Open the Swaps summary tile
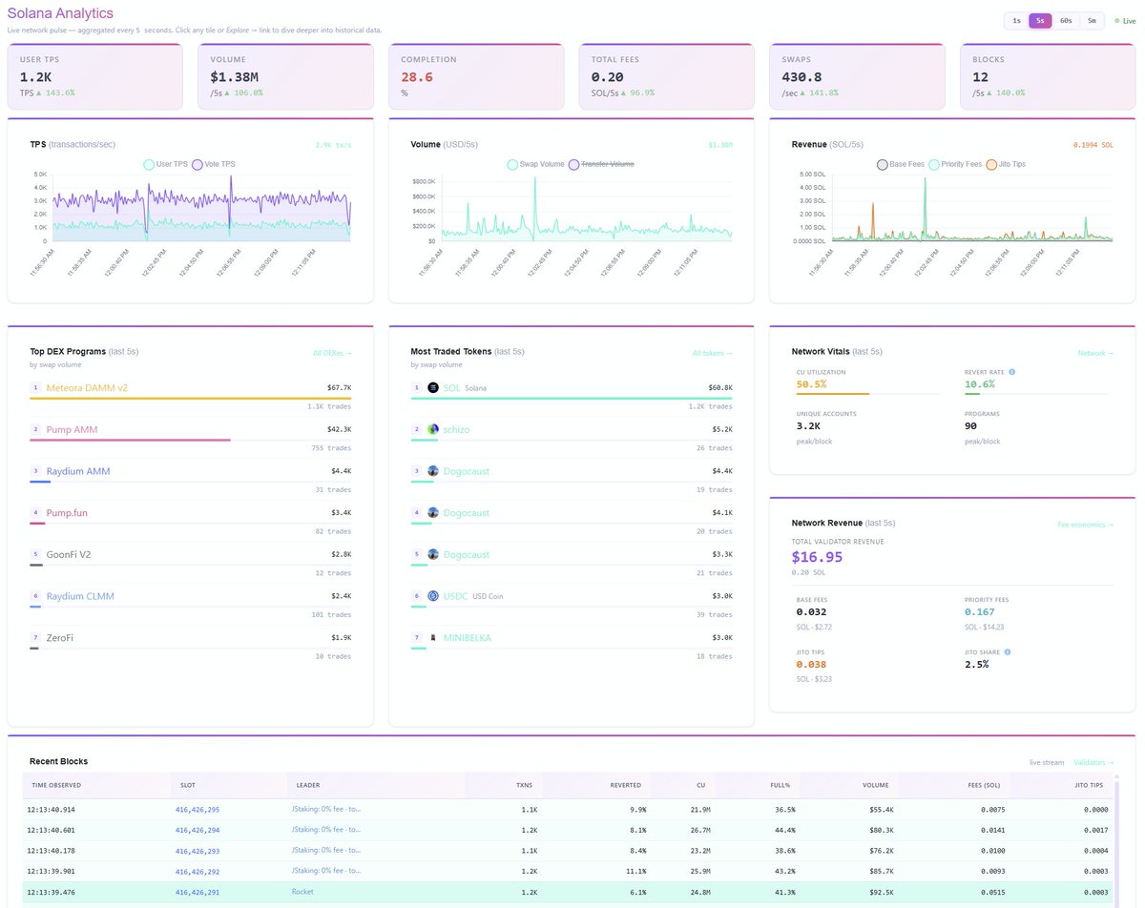 point(857,76)
